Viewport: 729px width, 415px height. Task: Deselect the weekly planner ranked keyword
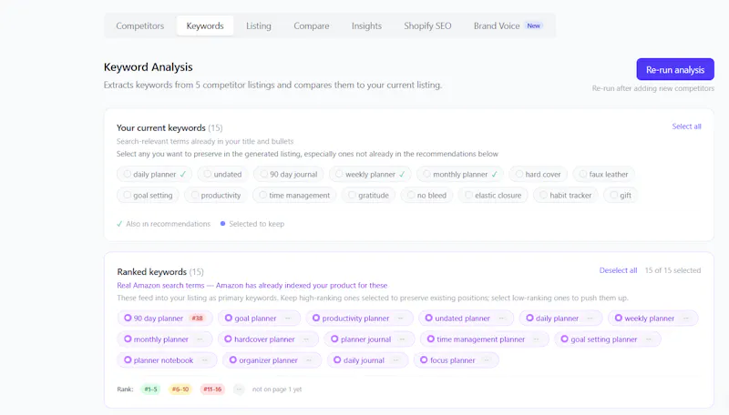(652, 318)
